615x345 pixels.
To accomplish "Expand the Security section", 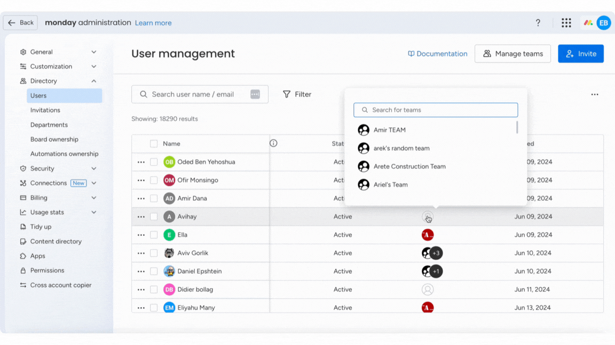I will click(94, 169).
